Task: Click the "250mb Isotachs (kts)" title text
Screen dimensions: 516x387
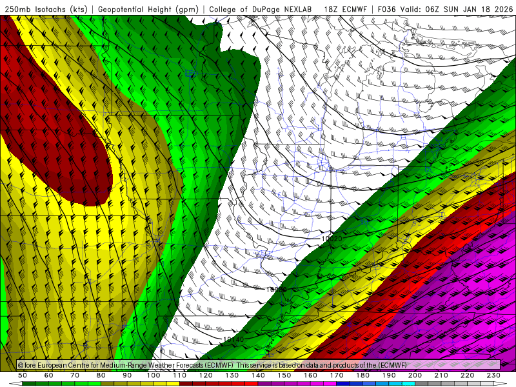Action: [x=46, y=9]
